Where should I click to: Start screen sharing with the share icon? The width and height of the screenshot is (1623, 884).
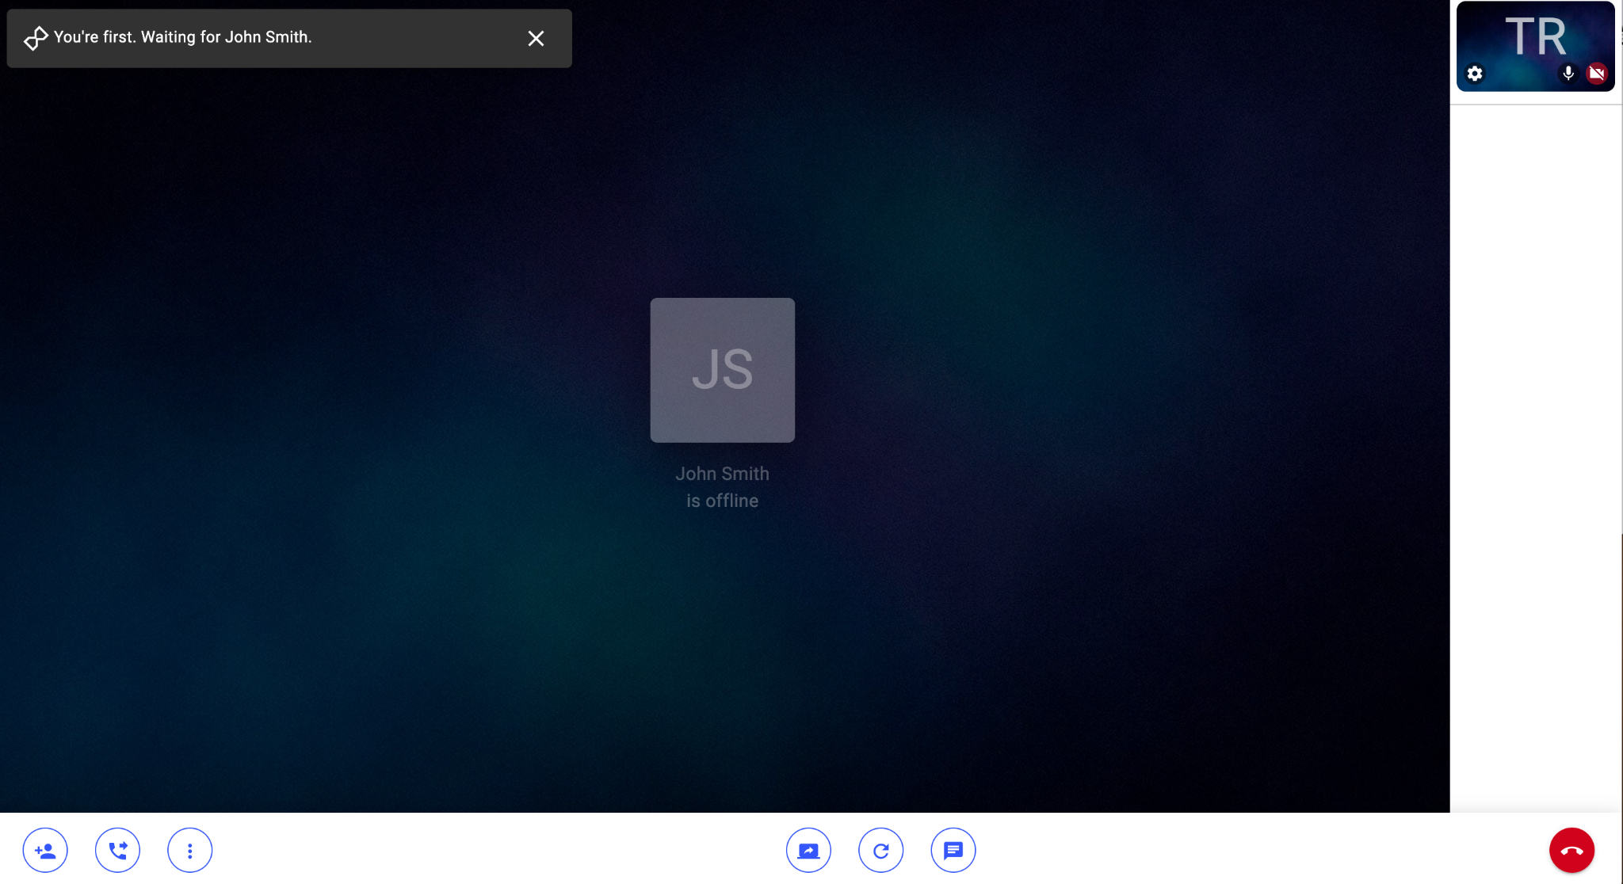(x=808, y=851)
